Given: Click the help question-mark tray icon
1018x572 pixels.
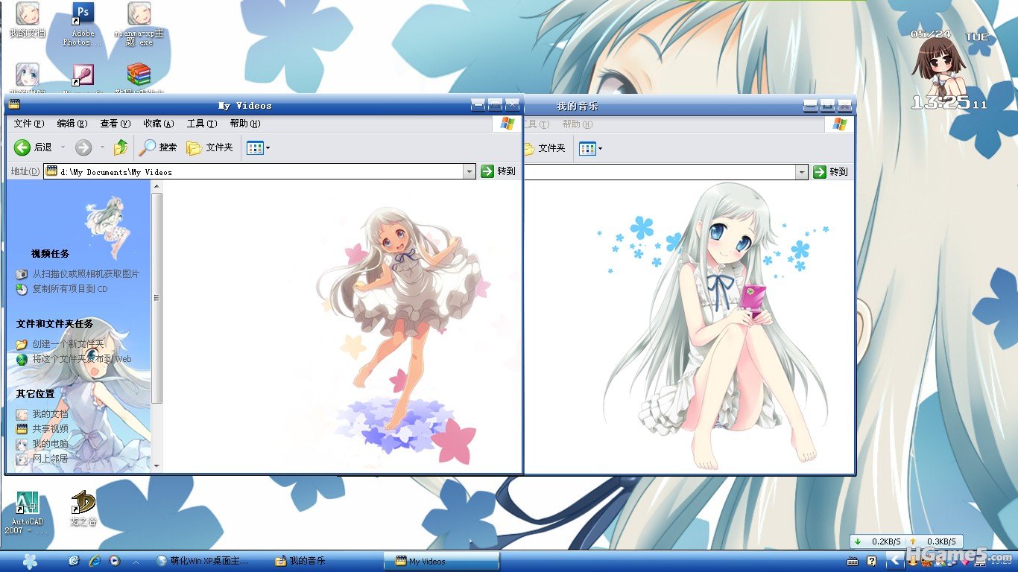Looking at the screenshot, I should coord(871,561).
